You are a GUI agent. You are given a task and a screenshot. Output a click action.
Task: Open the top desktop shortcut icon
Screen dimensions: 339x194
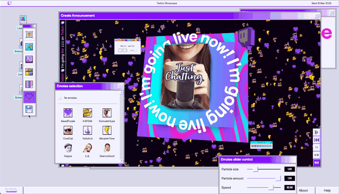pos(23,19)
